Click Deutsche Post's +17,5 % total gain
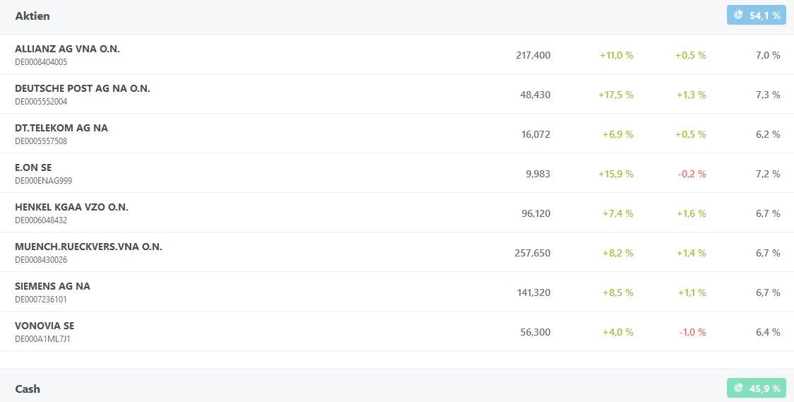This screenshot has width=794, height=402. tap(616, 95)
